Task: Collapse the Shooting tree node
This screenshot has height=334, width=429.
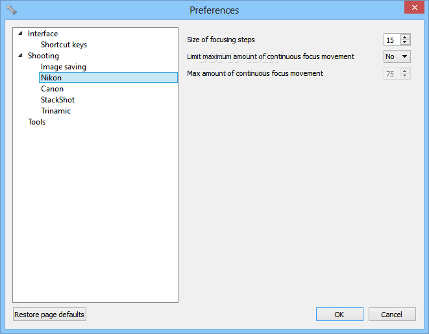Action: 20,56
